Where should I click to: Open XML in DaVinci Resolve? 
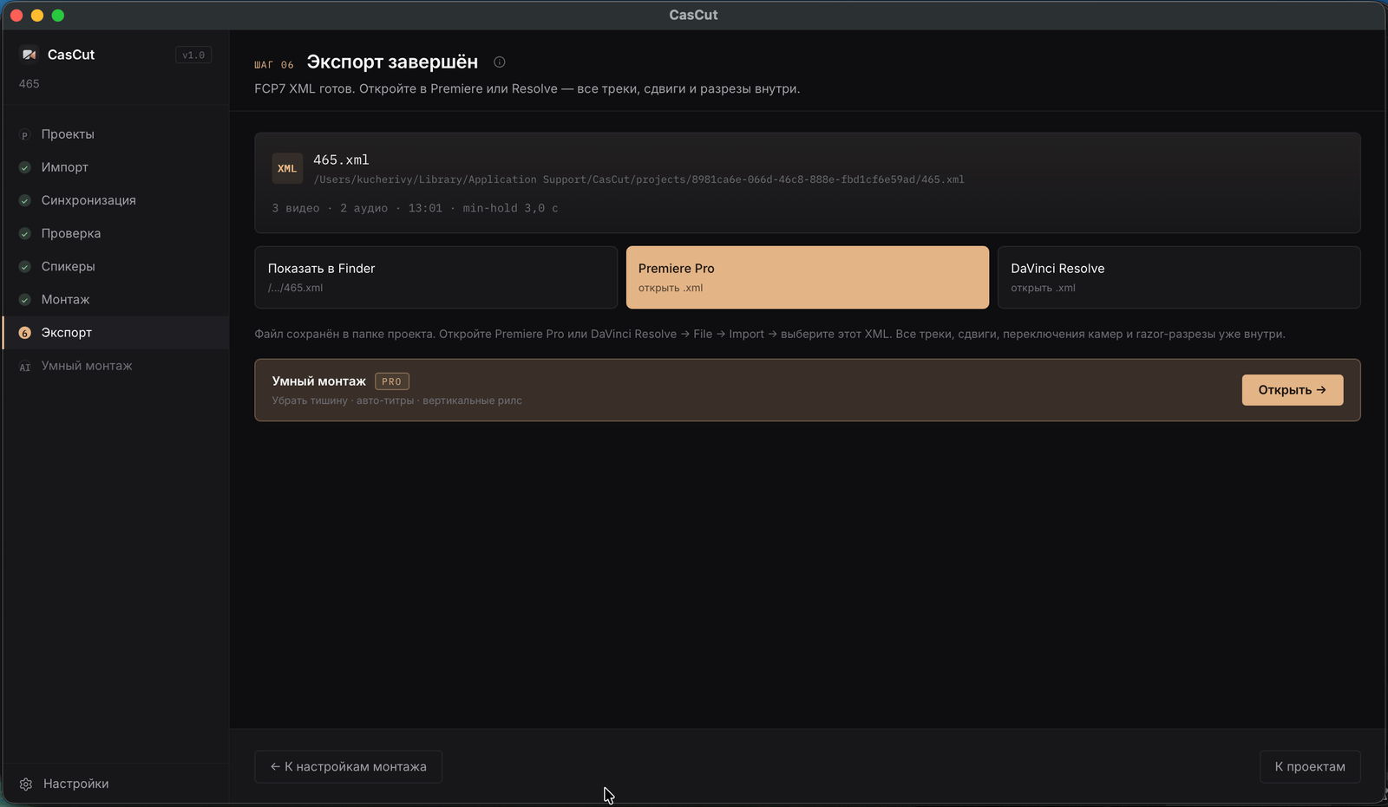click(x=1179, y=277)
